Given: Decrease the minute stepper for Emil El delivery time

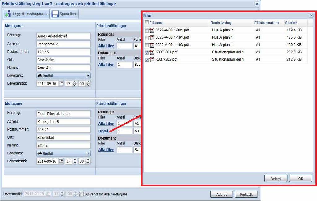Looking at the screenshot, I should pyautogui.click(x=88, y=162).
